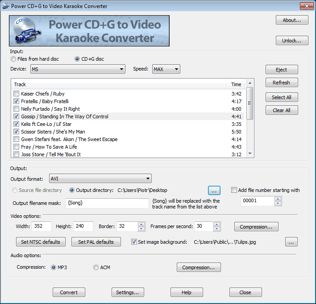Browse for background image Tulips.jpg

pyautogui.click(x=291, y=242)
